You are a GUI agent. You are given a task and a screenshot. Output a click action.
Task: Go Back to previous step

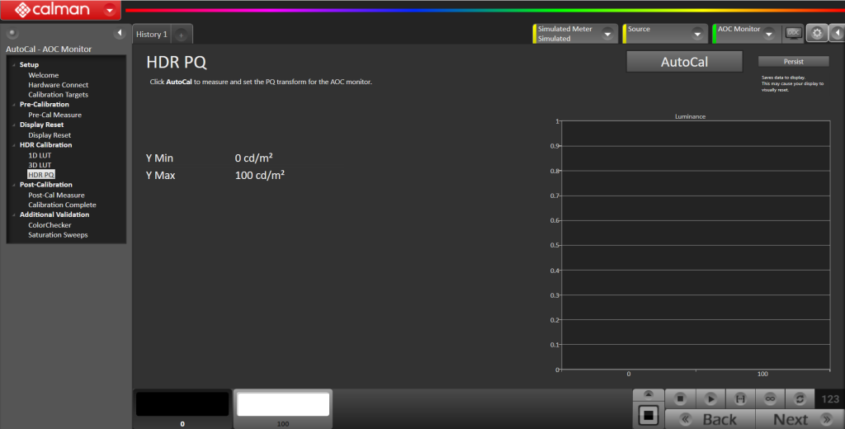(710, 419)
